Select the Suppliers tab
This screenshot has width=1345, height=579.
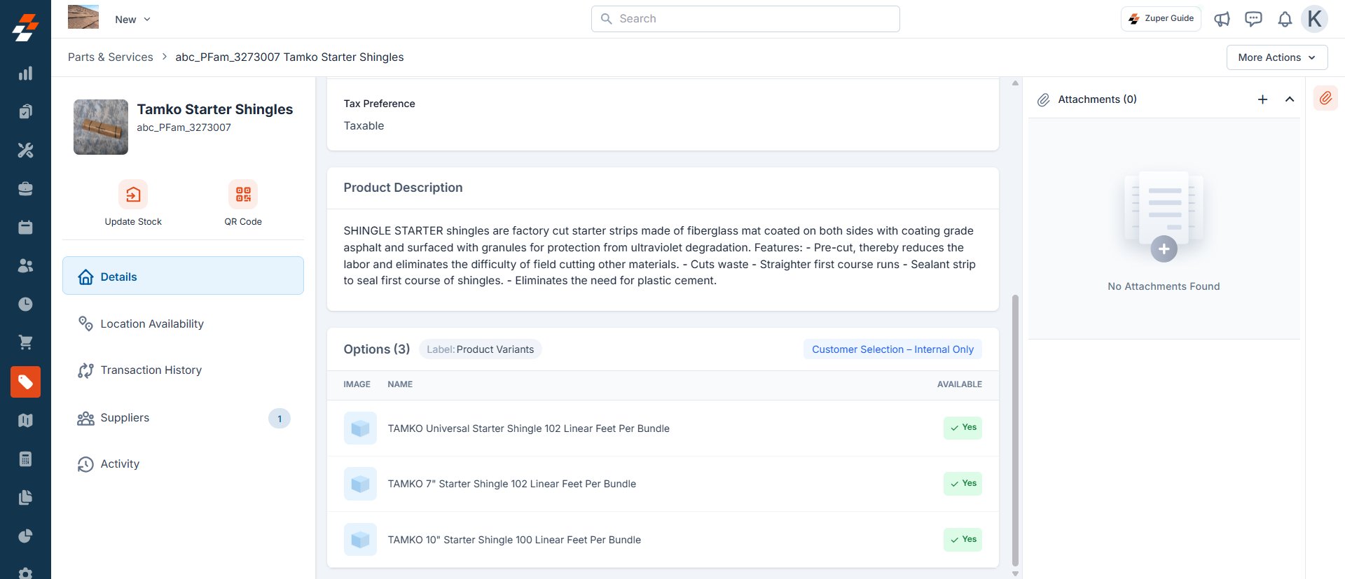(x=183, y=418)
